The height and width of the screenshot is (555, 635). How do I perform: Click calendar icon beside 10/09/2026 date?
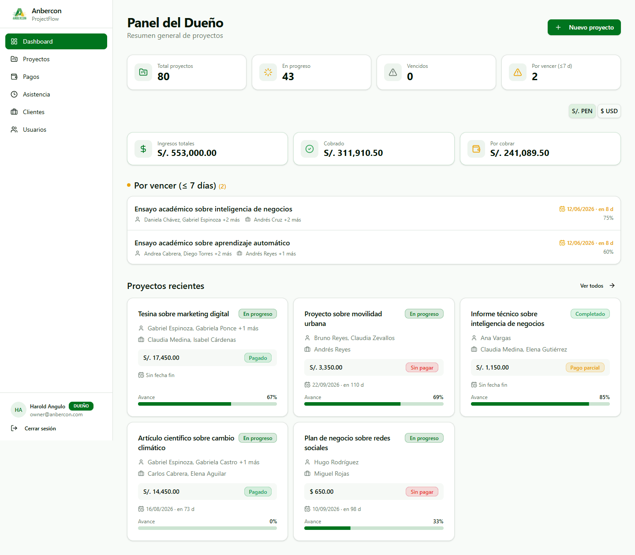point(307,509)
